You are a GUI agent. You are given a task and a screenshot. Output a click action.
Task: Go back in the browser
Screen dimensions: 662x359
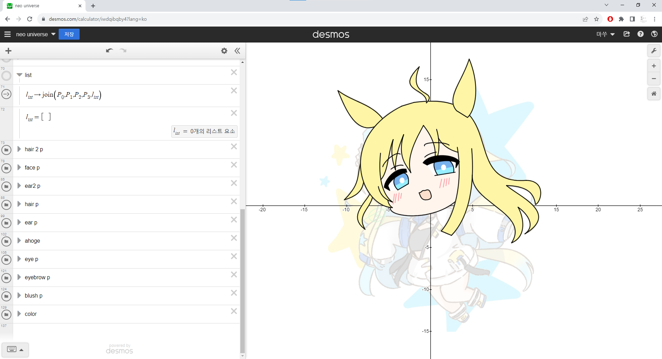8,19
